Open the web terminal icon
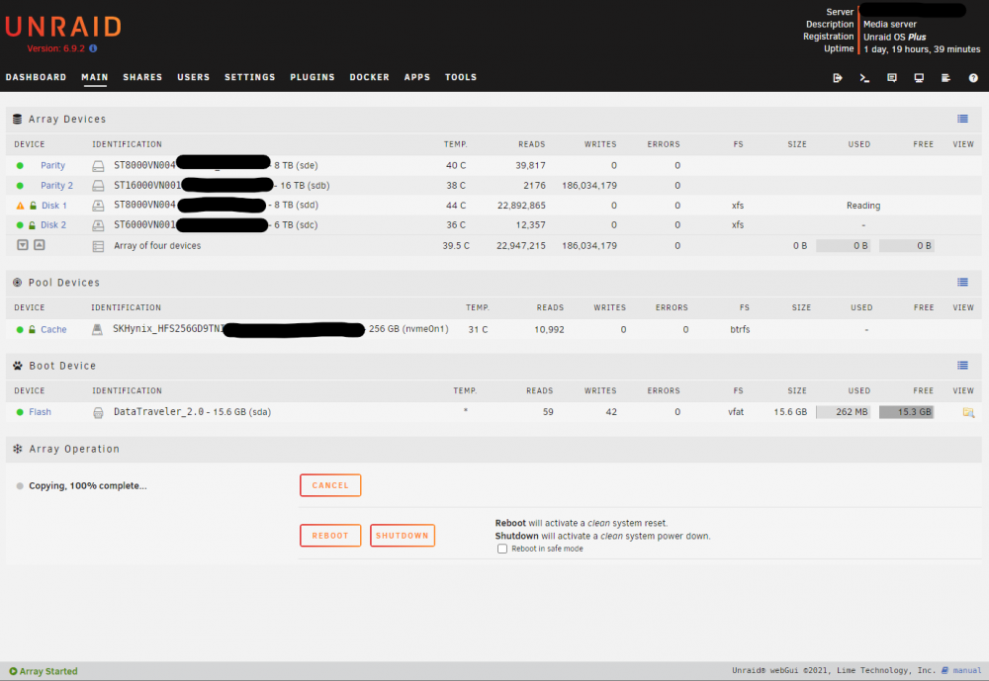The height and width of the screenshot is (681, 989). tap(864, 77)
